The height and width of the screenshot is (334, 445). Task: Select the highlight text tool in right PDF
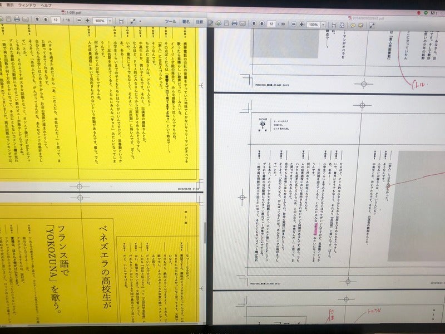pos(362,25)
